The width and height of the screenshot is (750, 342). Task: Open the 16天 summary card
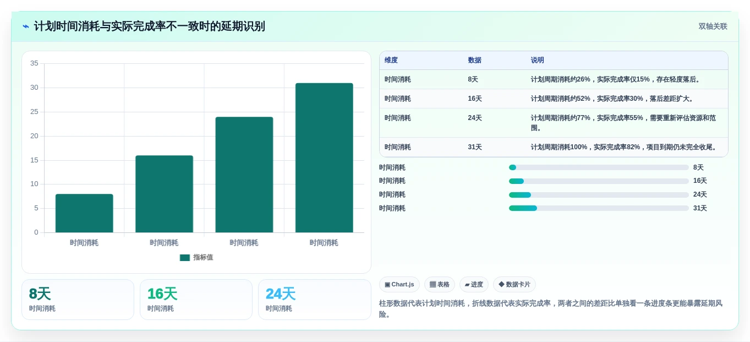196,300
